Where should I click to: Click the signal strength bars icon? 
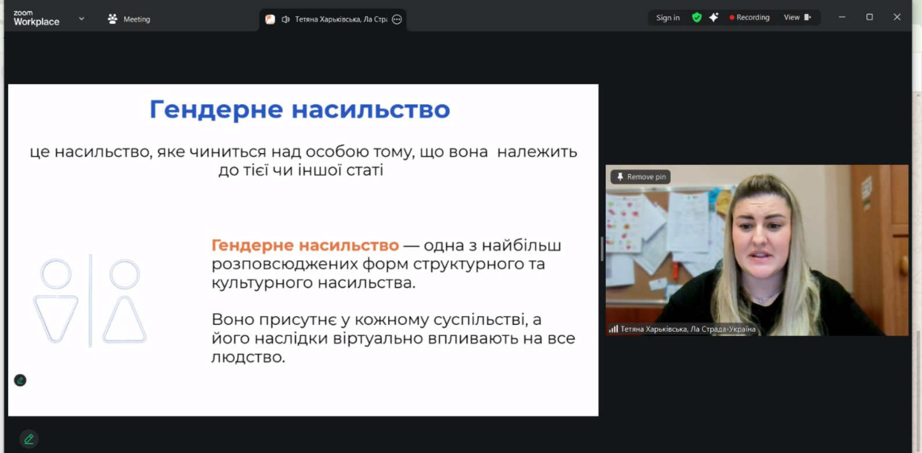613,329
